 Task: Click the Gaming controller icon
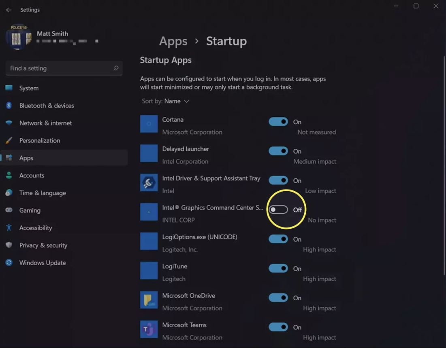point(9,210)
